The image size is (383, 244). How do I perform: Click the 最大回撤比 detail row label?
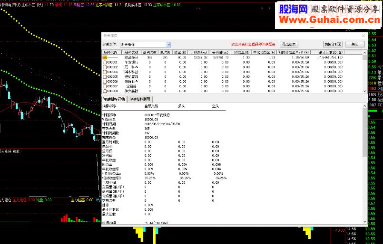[x=111, y=210]
